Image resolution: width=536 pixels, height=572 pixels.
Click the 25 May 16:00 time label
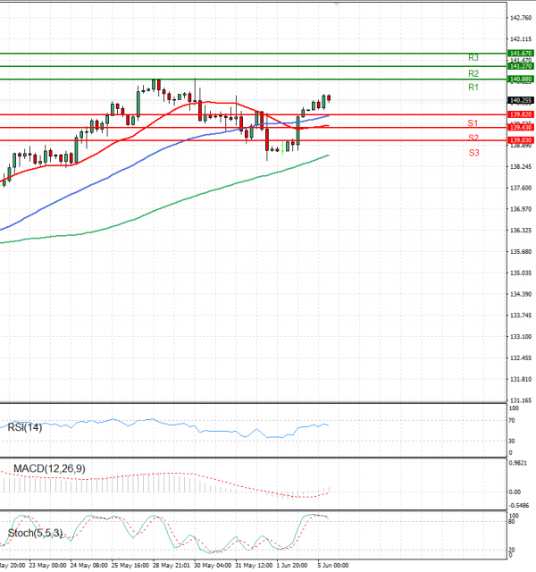coord(131,565)
